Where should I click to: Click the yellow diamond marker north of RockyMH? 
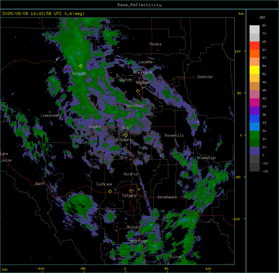(x=81, y=66)
